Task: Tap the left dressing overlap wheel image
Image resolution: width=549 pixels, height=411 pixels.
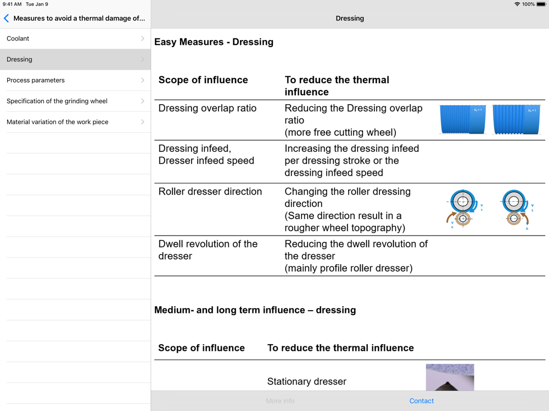Action: pyautogui.click(x=462, y=119)
